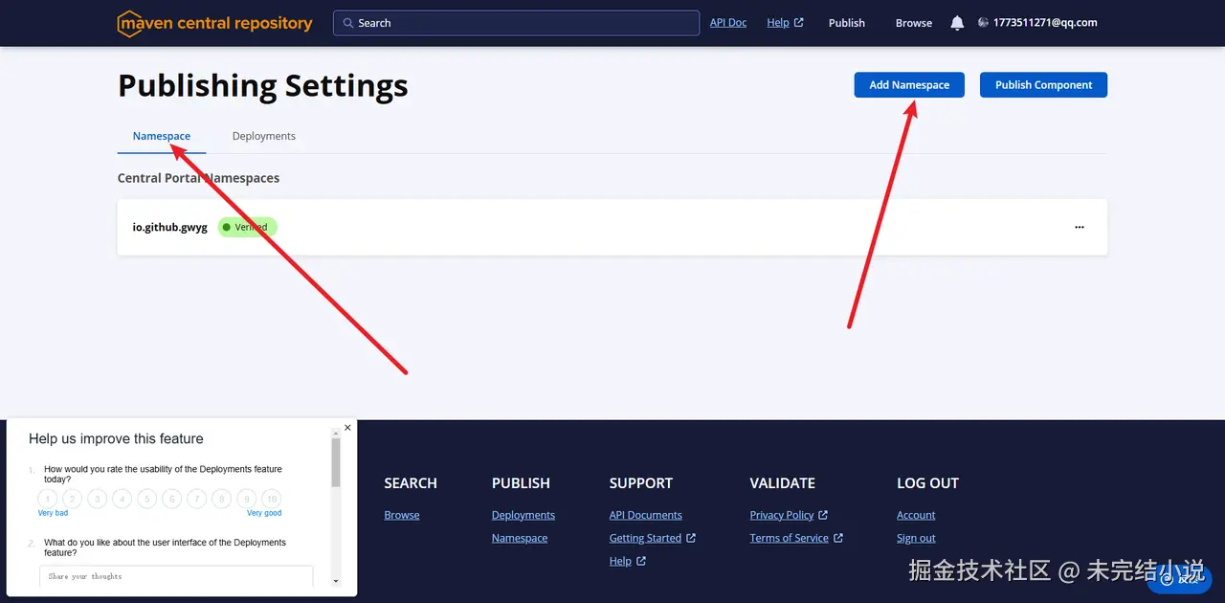Viewport: 1225px width, 603px height.
Task: Open the Help link in header
Action: click(x=785, y=23)
